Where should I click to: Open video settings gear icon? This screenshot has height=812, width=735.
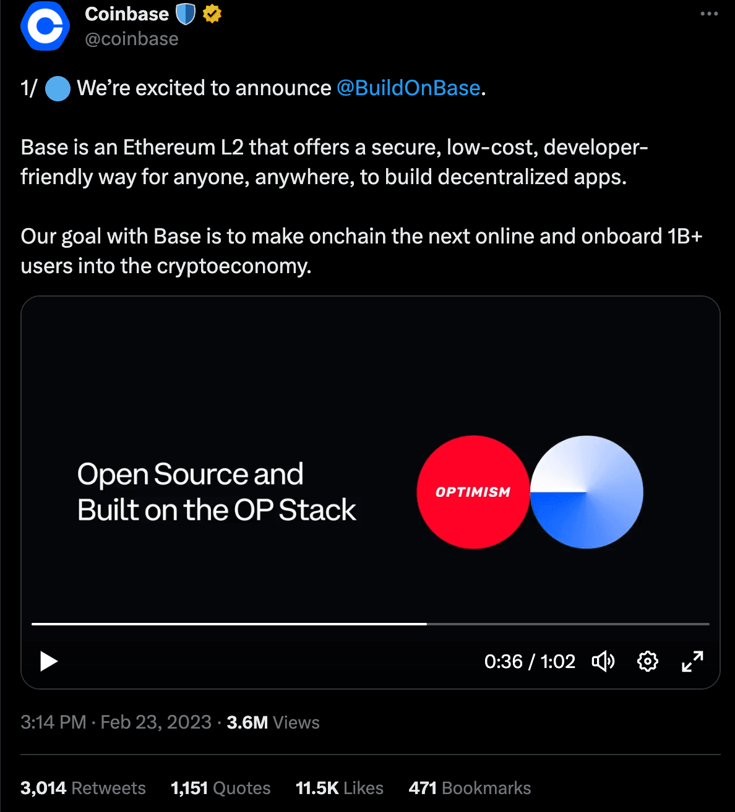(648, 661)
